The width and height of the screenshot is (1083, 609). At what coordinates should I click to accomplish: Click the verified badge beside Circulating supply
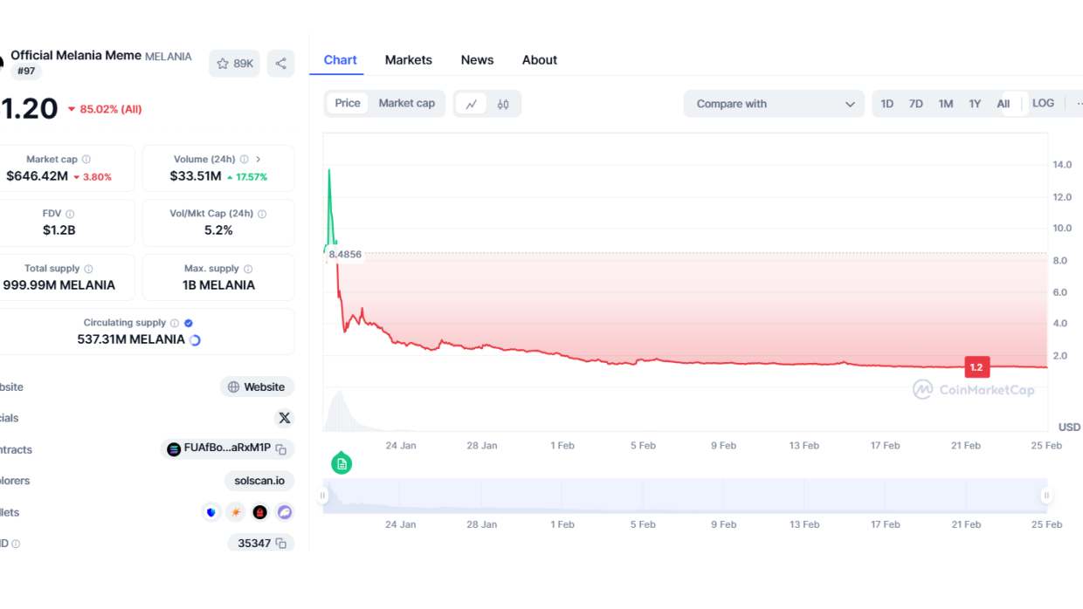click(189, 323)
